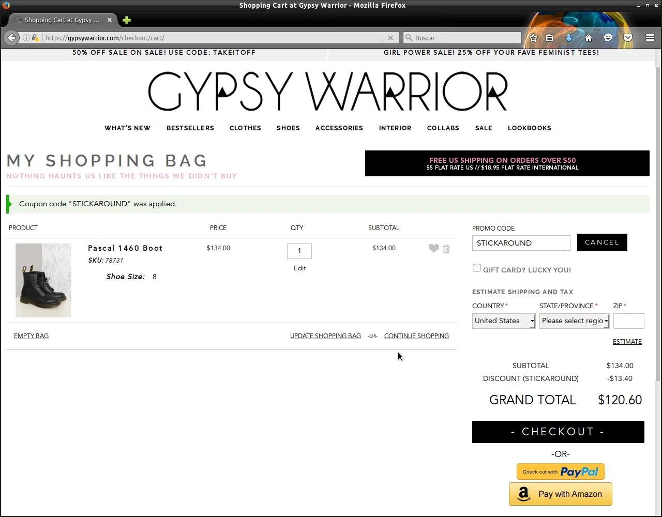The width and height of the screenshot is (662, 517).
Task: Click Continue Shopping link
Action: pos(416,336)
